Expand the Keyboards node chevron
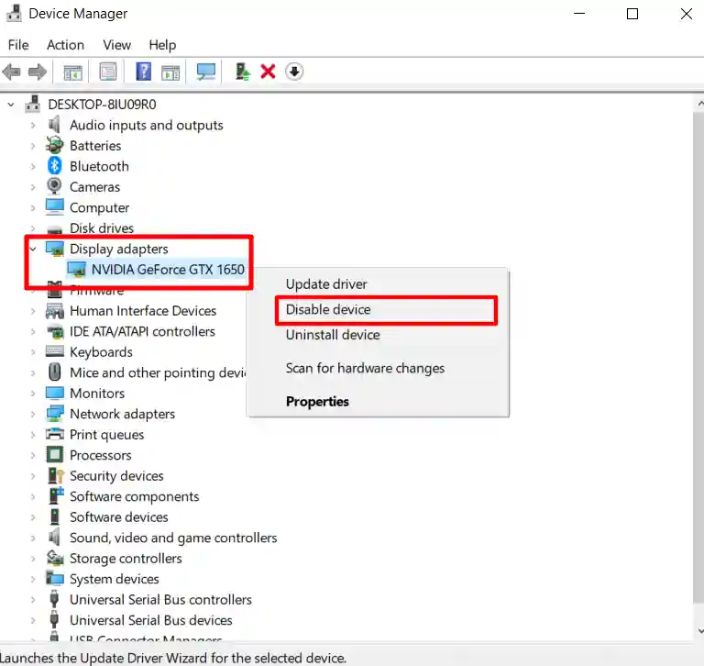Viewport: 704px width, 666px height. [x=33, y=352]
